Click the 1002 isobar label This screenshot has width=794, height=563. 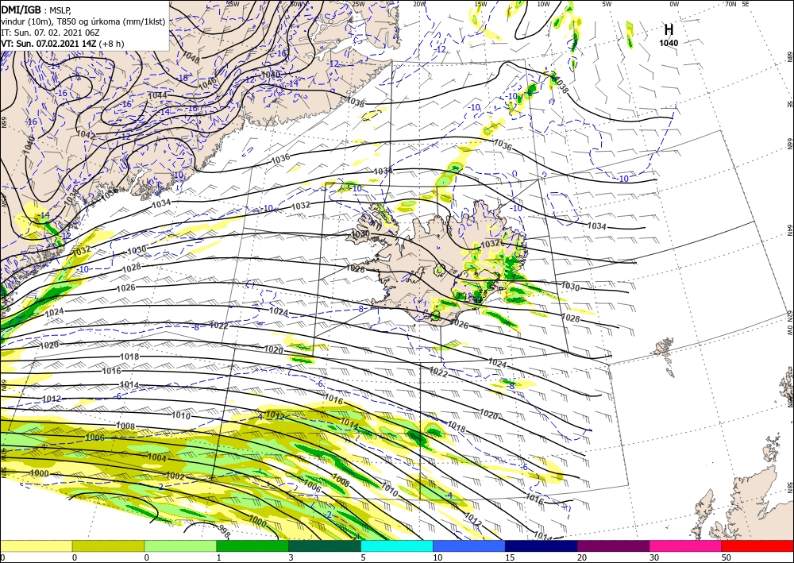click(175, 476)
